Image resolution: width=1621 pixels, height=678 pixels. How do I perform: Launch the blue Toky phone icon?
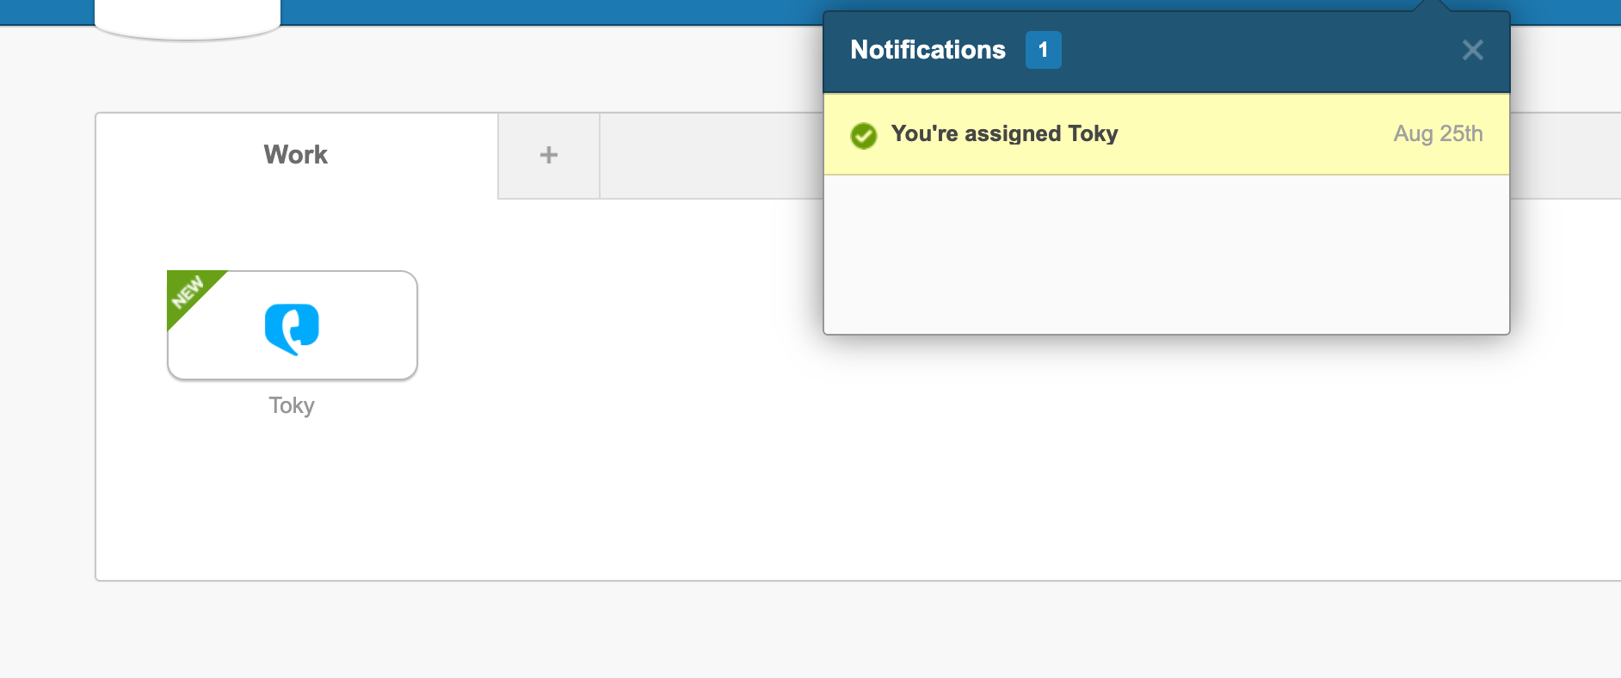point(292,329)
